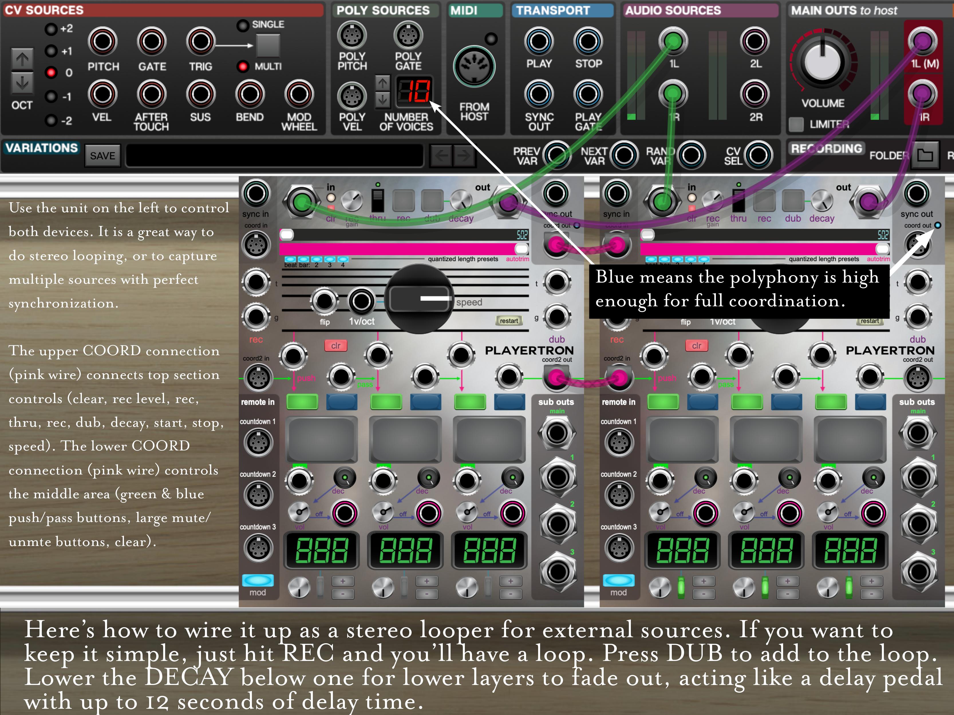Click the MOD WHEEL jack
This screenshot has height=715, width=954.
pyautogui.click(x=299, y=94)
